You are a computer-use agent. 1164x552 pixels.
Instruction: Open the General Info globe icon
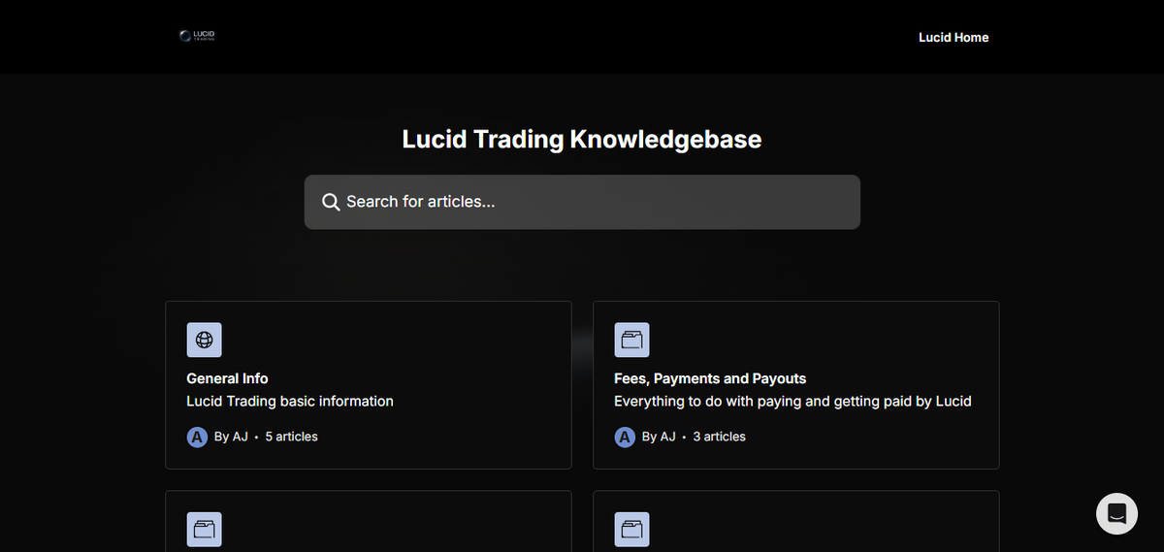click(x=204, y=340)
